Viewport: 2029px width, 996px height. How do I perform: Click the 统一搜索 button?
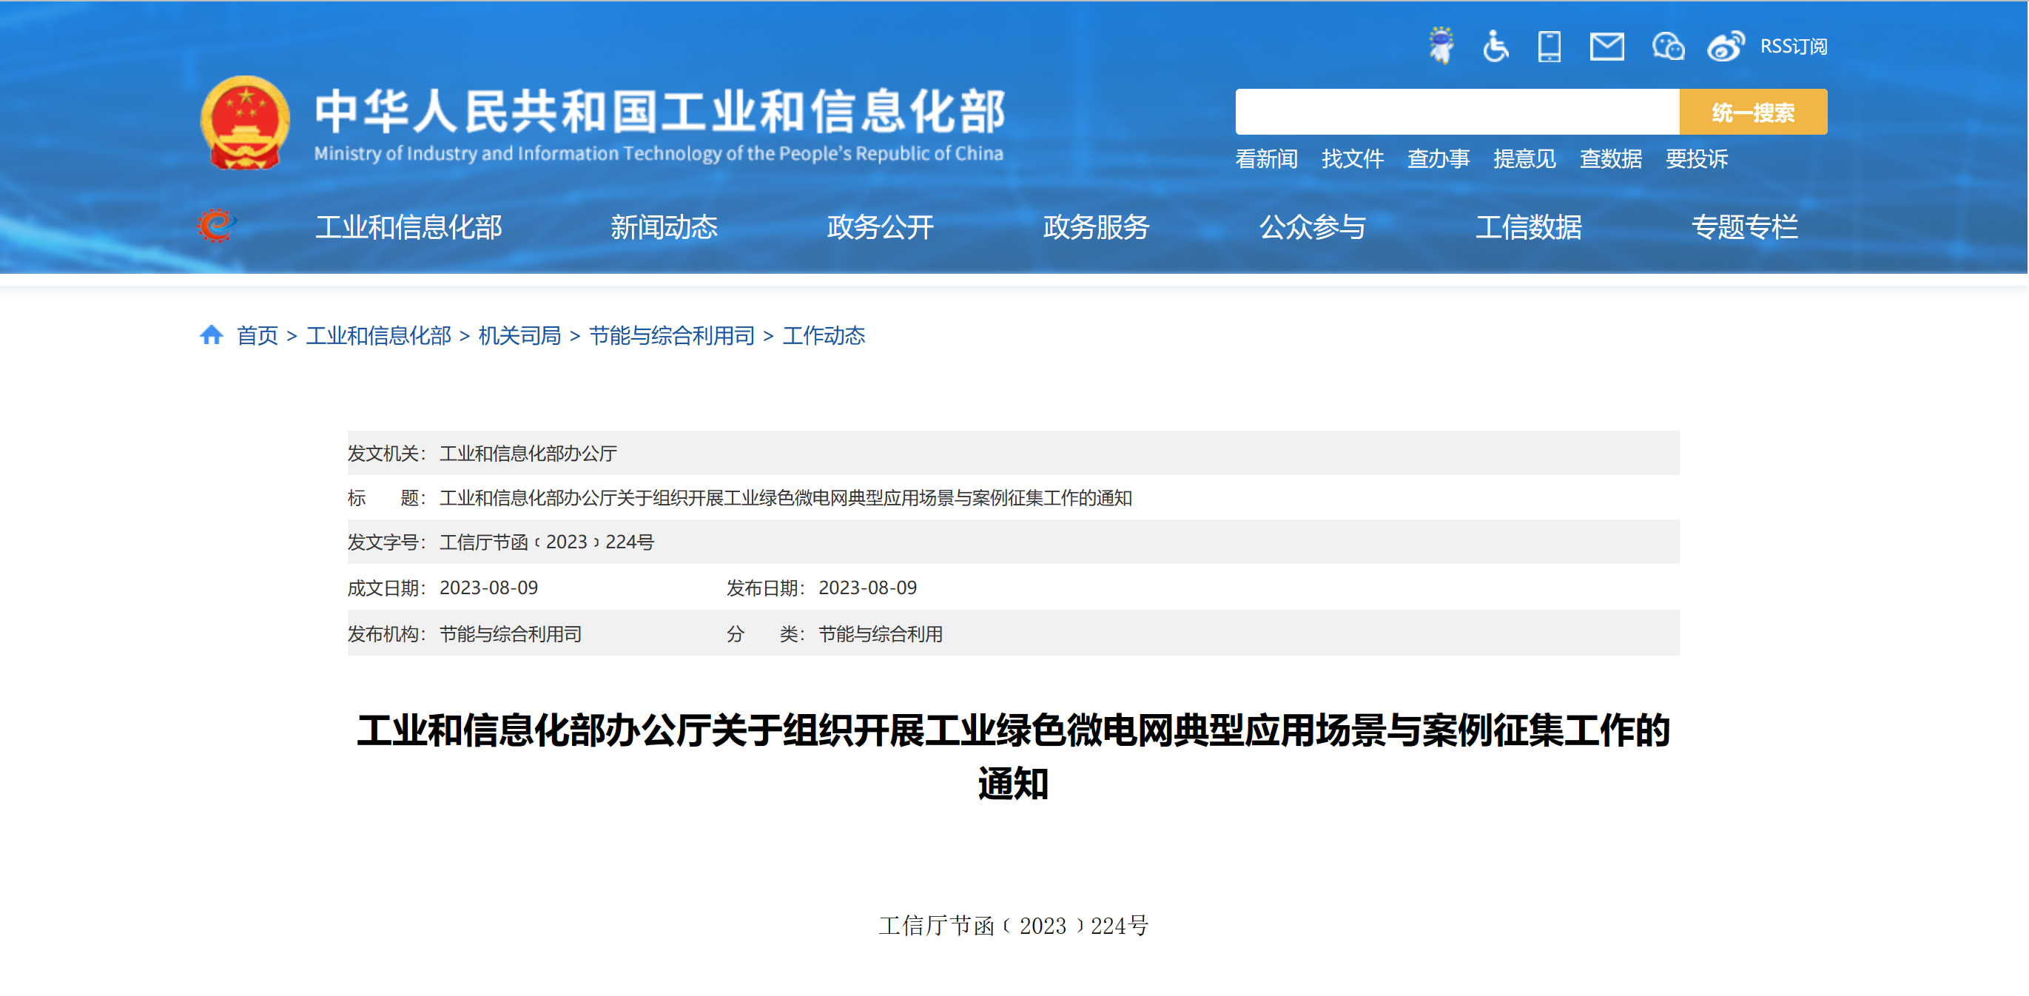click(1753, 112)
